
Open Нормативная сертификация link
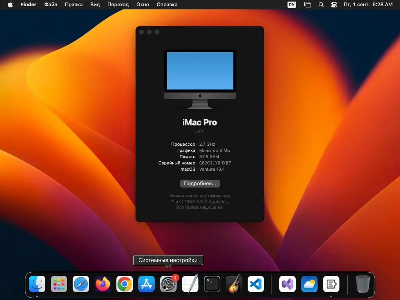[200, 196]
